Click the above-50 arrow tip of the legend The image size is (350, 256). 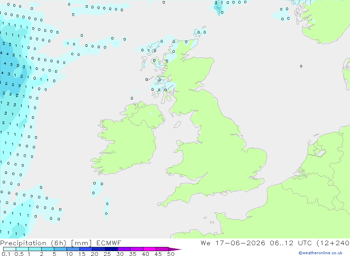(x=175, y=249)
